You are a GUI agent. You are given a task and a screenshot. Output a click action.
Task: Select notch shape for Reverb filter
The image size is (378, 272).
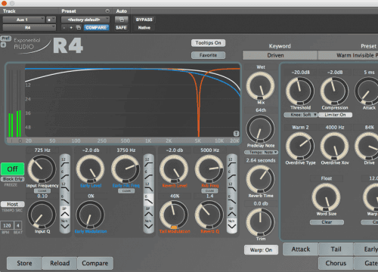pyautogui.click(x=231, y=224)
